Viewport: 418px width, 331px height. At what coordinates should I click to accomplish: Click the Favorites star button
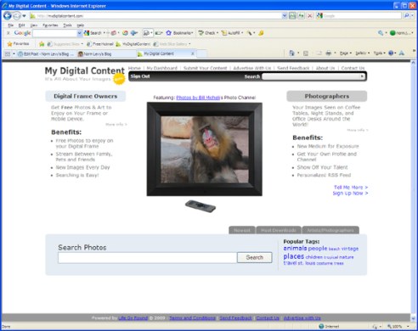(x=18, y=44)
